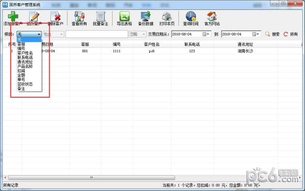Select 联系电话 from dropdown list

coord(29,58)
